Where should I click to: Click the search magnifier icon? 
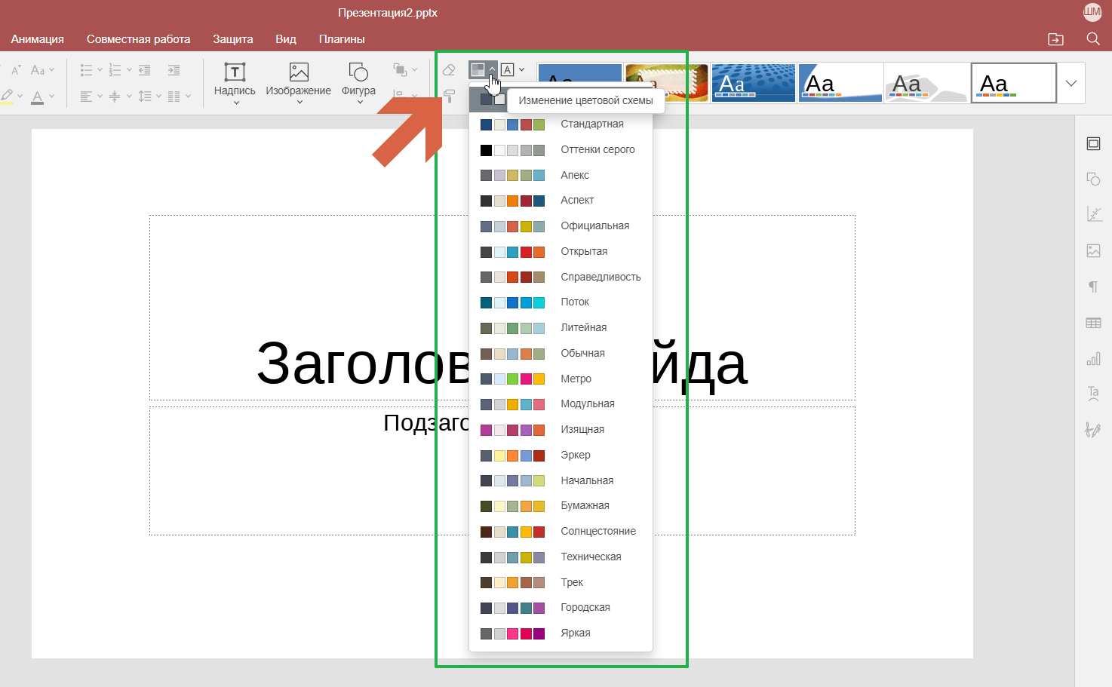tap(1092, 39)
